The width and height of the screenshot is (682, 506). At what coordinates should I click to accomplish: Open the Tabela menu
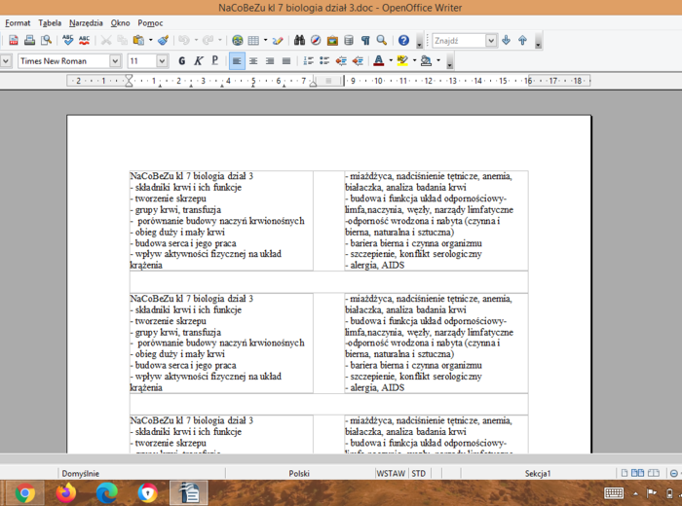(x=50, y=23)
